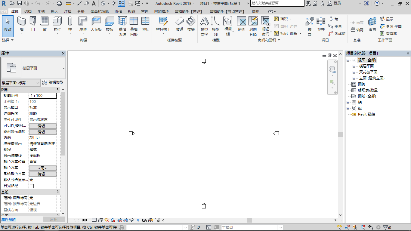The width and height of the screenshot is (411, 231).
Task: Expand the 族 node in project browser
Action: click(x=348, y=102)
